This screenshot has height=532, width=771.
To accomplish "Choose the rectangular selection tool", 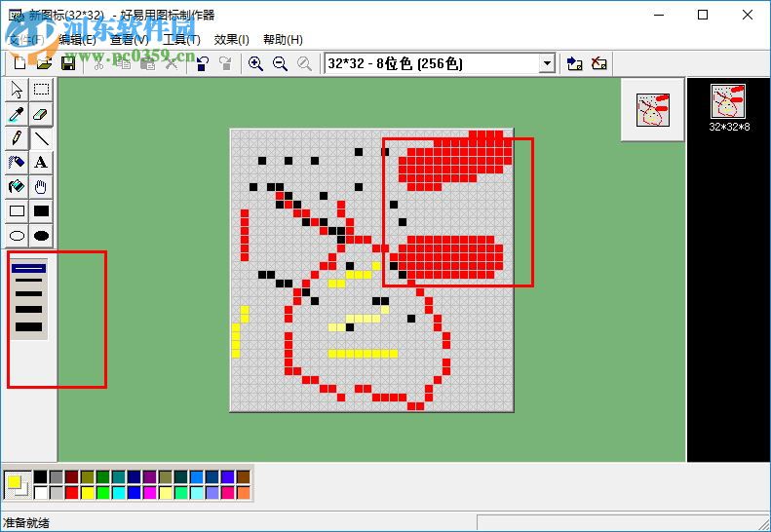I will point(41,90).
